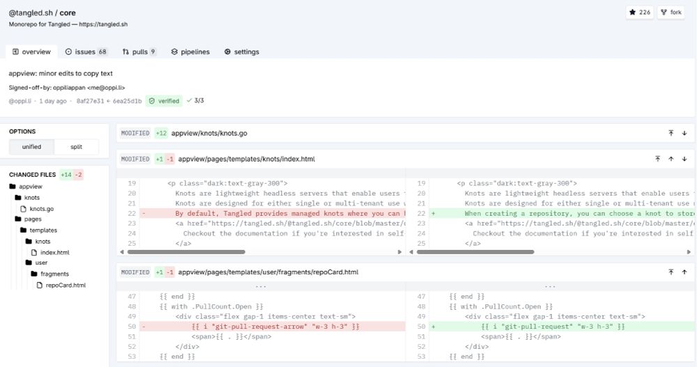Select the appview folder in changed files
The width and height of the screenshot is (697, 367).
tap(26, 187)
